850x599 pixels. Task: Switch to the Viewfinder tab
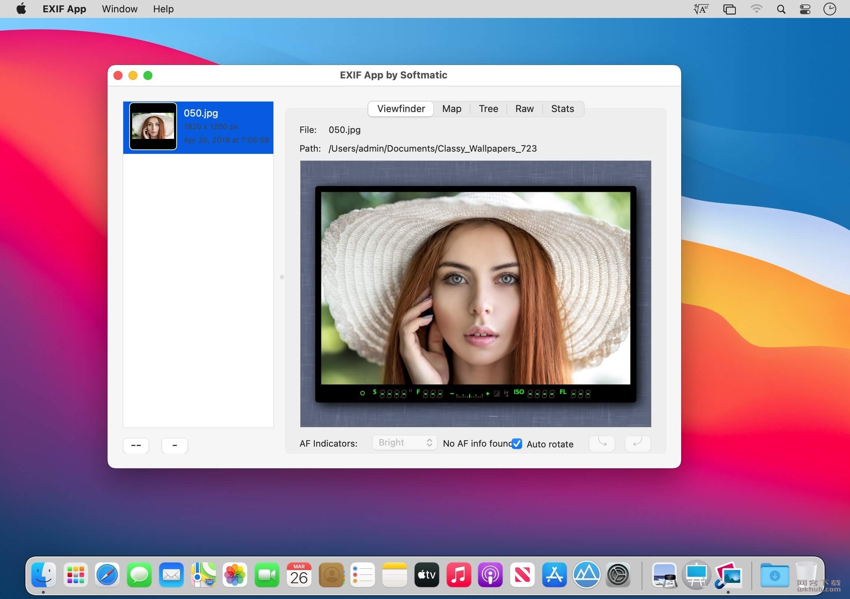coord(401,109)
